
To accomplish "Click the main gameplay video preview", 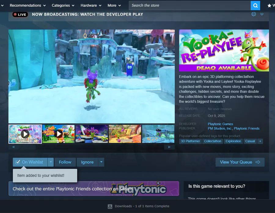I will point(92,76).
